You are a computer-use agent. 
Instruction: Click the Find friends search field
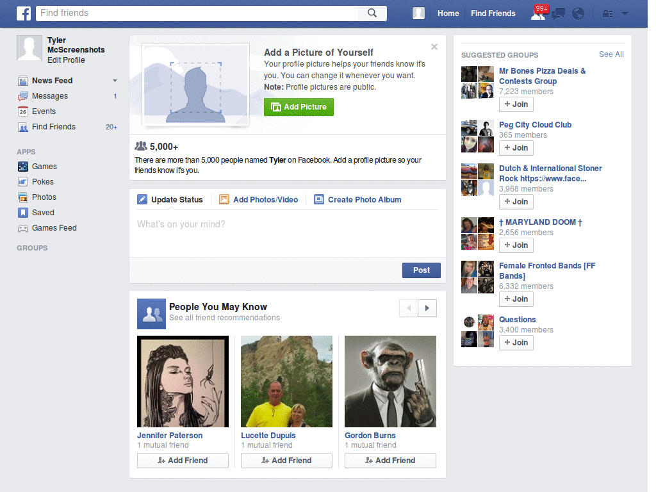197,13
